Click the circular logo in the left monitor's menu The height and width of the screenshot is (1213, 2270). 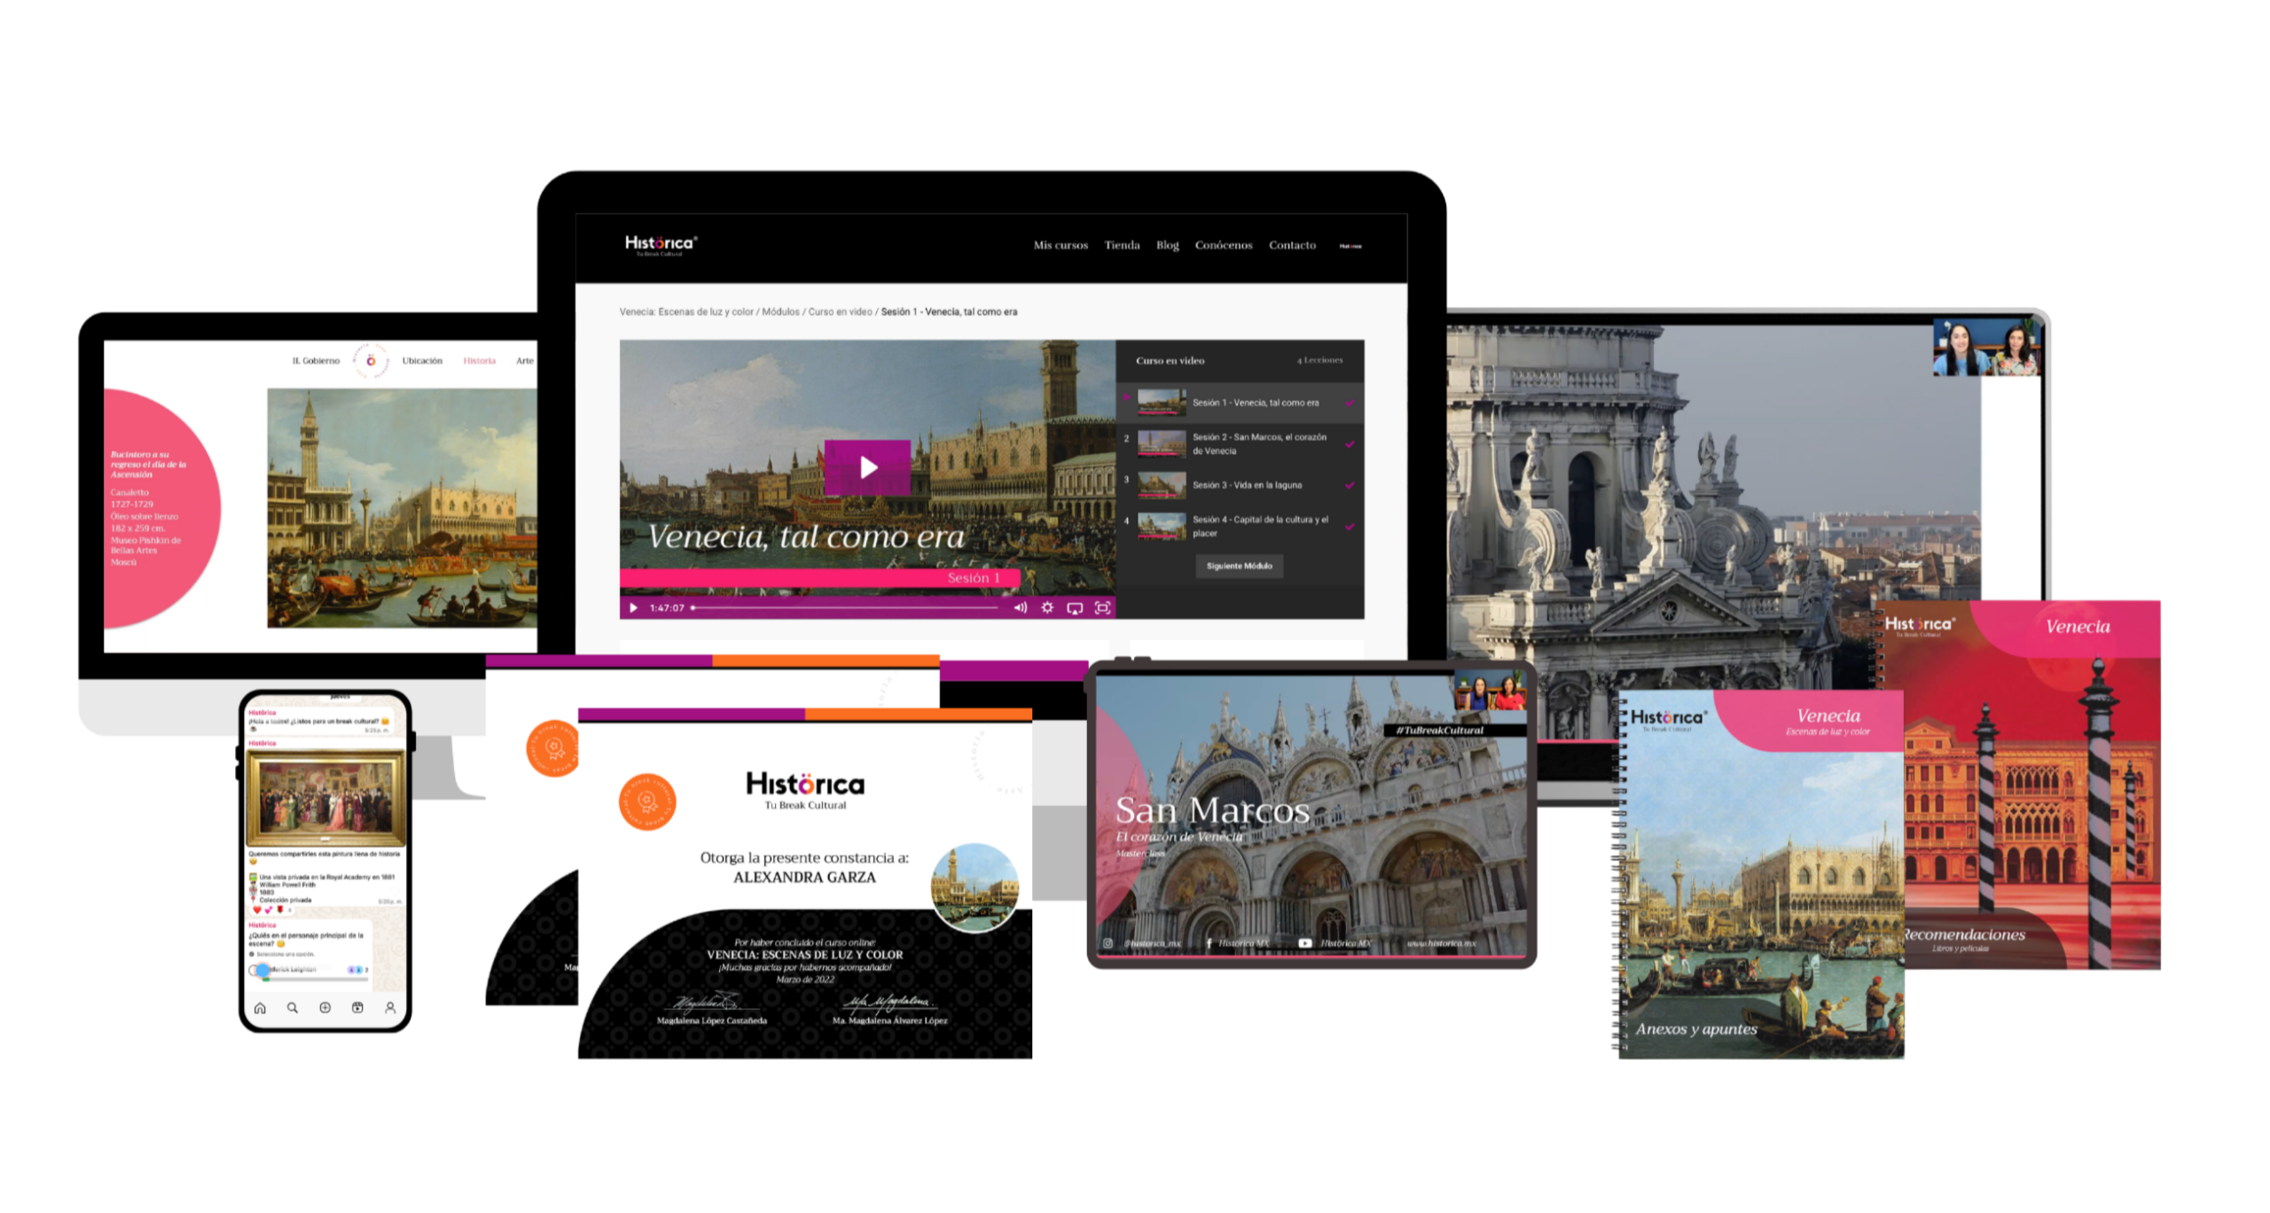click(x=371, y=361)
